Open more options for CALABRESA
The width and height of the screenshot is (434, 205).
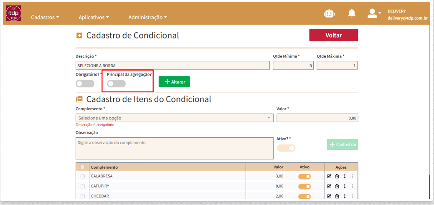click(x=353, y=176)
